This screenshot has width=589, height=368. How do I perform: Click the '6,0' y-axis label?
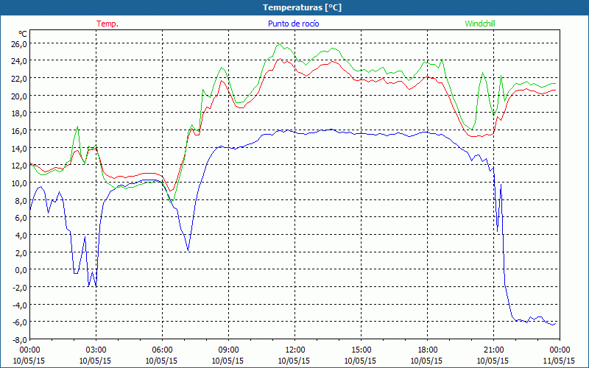click(x=21, y=217)
